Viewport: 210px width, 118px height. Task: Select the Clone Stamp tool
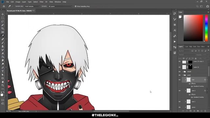tap(3, 46)
